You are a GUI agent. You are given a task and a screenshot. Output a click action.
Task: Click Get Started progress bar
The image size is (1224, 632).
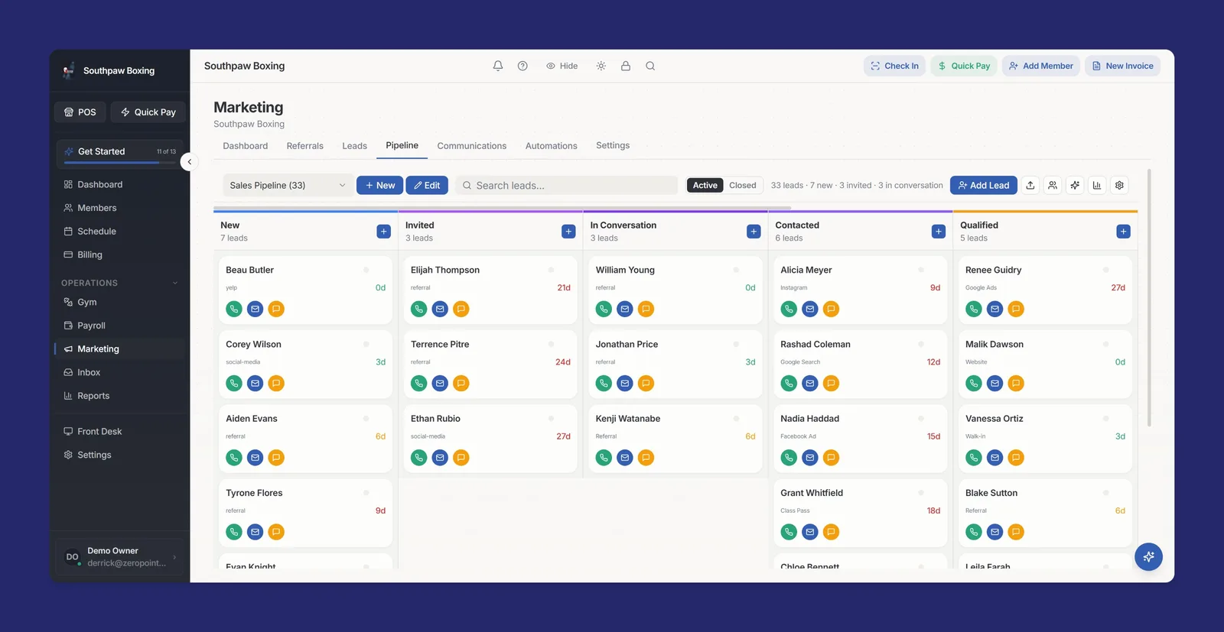point(120,163)
